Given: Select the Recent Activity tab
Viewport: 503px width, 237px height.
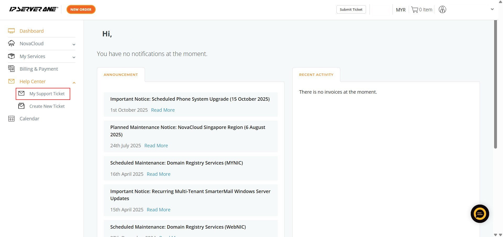Looking at the screenshot, I should [316, 75].
